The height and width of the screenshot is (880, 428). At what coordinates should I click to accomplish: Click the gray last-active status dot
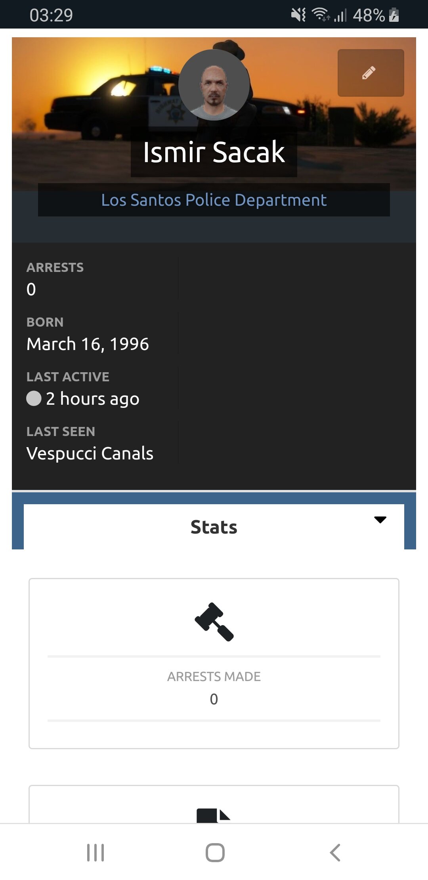tap(34, 398)
